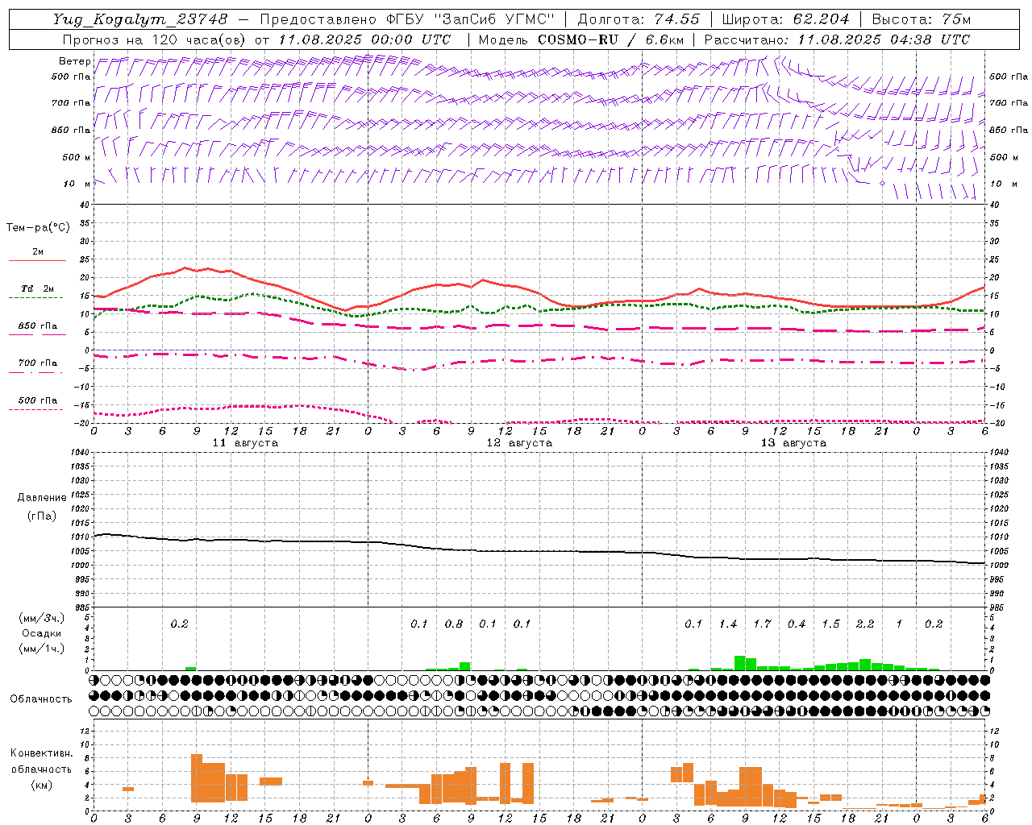Screen dimensions: 1032x825
Task: Click the Облачность cloud cover label
Action: click(x=41, y=699)
